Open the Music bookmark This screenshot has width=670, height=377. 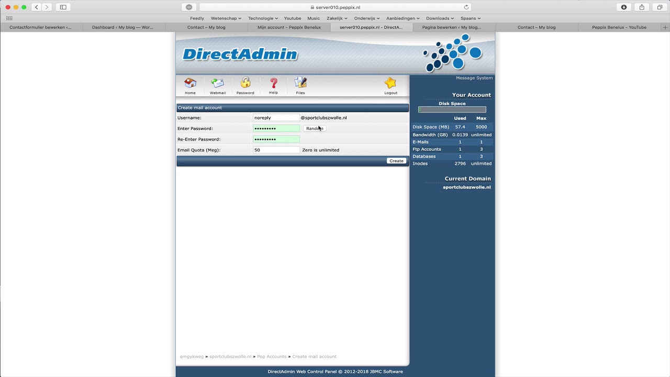pyautogui.click(x=314, y=18)
